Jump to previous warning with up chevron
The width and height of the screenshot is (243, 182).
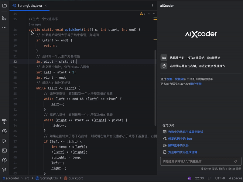(149, 14)
